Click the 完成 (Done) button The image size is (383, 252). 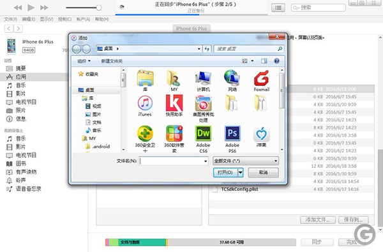click(352, 242)
